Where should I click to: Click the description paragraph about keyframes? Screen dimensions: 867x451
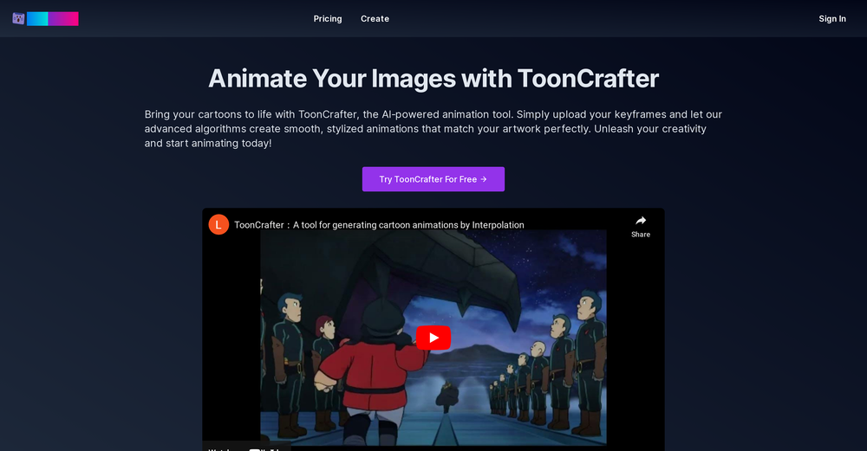433,128
